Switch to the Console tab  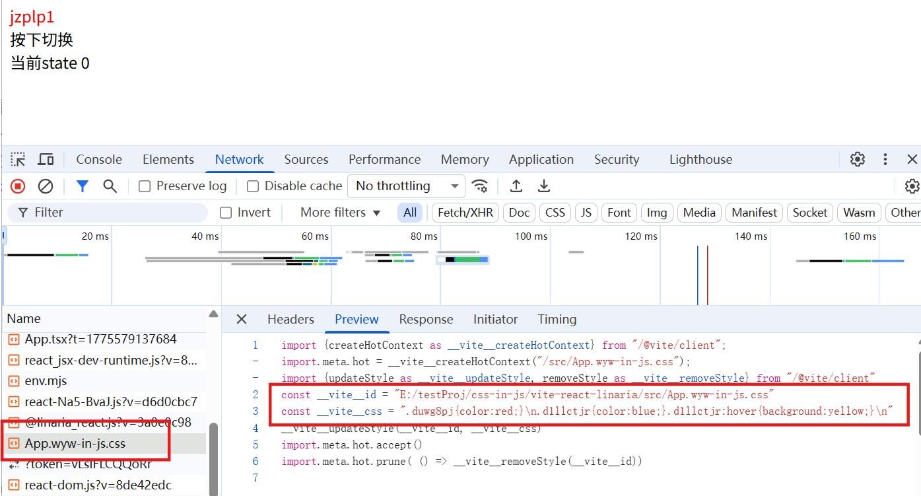tap(99, 160)
